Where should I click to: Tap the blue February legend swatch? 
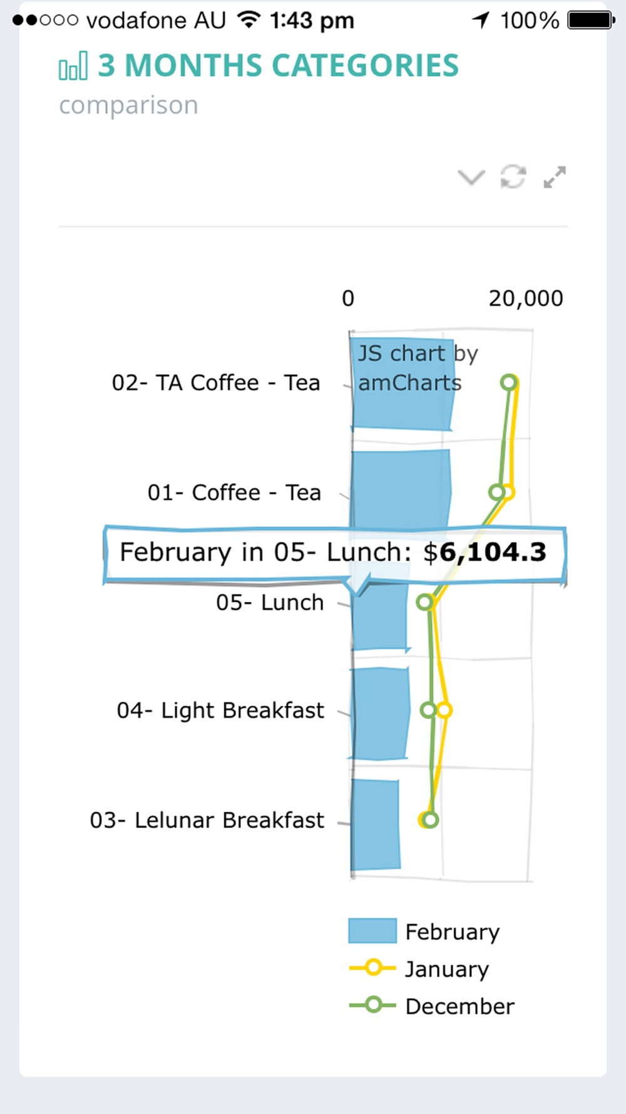(x=372, y=931)
